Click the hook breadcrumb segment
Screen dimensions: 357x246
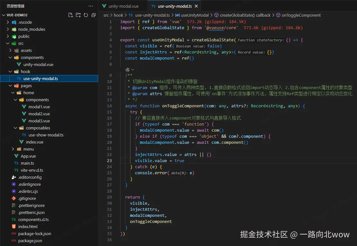tap(118, 15)
